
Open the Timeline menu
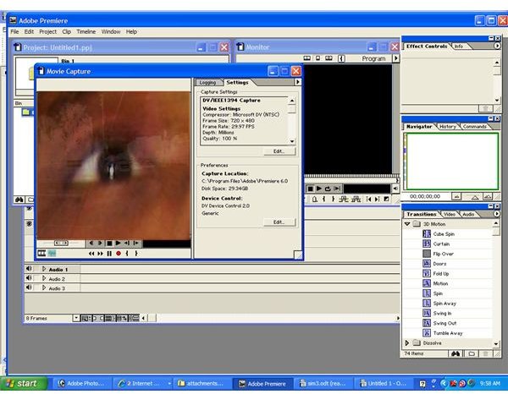pyautogui.click(x=86, y=31)
